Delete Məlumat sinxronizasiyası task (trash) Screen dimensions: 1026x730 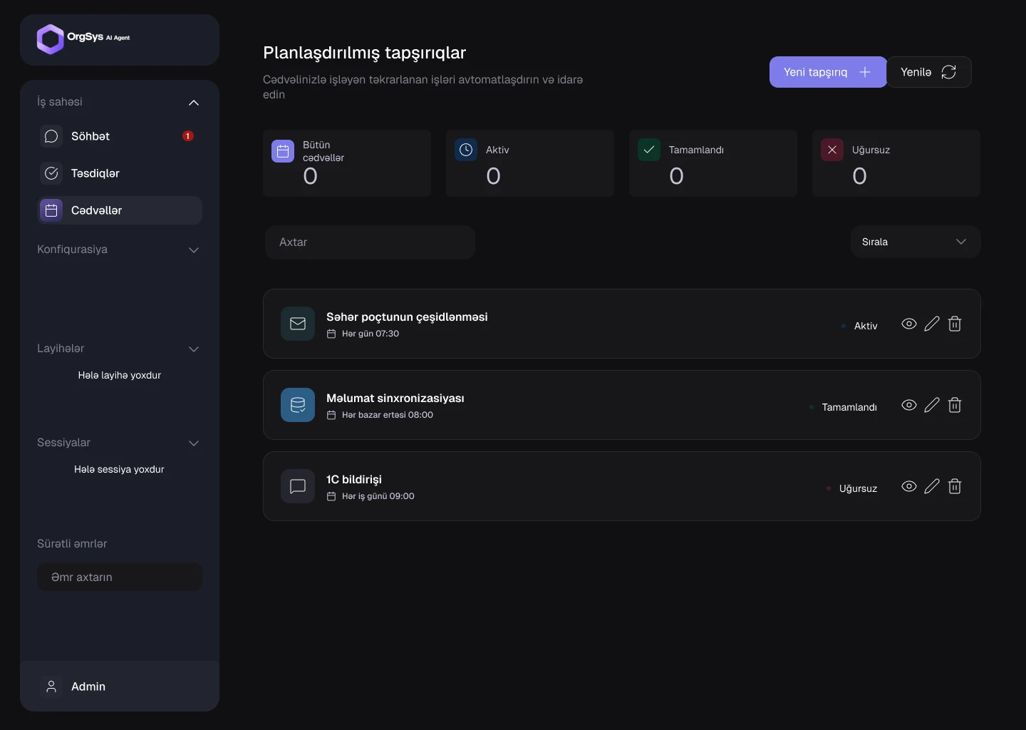point(955,405)
